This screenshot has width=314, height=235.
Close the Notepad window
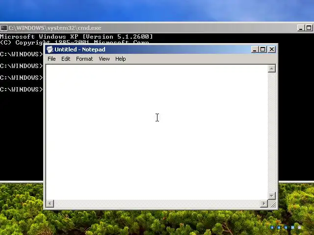coord(272,49)
